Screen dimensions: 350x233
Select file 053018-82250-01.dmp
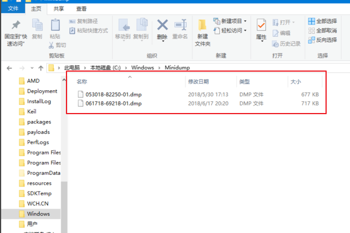(113, 94)
